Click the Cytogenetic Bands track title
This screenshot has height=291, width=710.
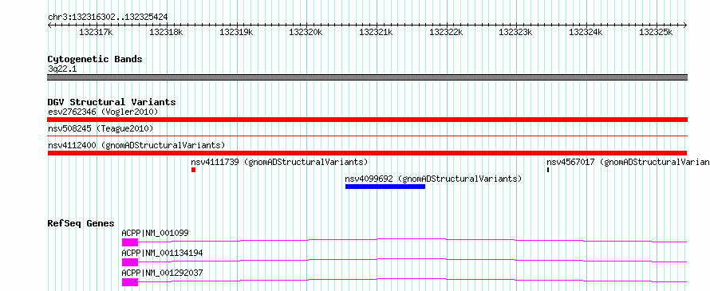click(x=95, y=59)
